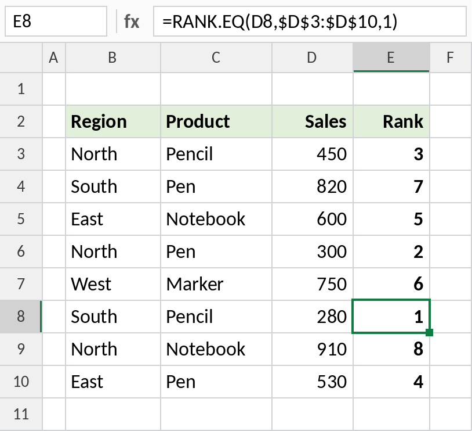Screen dimensions: 472x431
Task: Select South cell in row 4
Action: click(x=113, y=186)
